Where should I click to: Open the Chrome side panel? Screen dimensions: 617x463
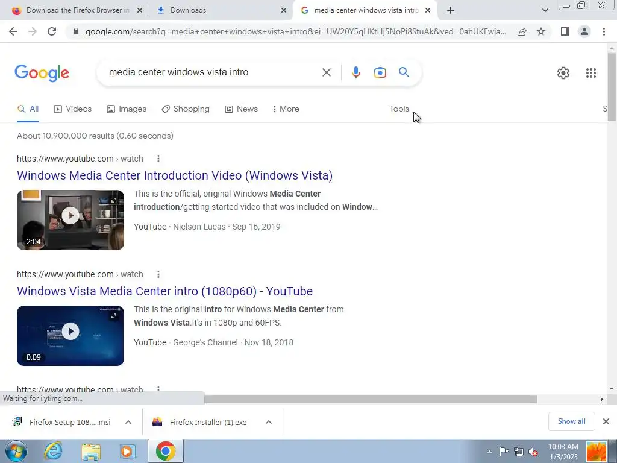pyautogui.click(x=565, y=31)
